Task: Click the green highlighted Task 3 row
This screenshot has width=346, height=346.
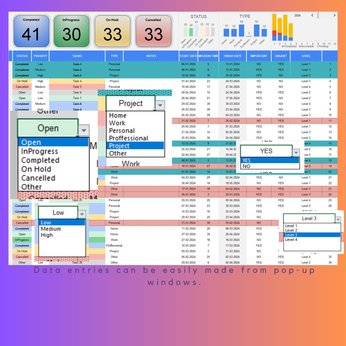Action: 77,75
